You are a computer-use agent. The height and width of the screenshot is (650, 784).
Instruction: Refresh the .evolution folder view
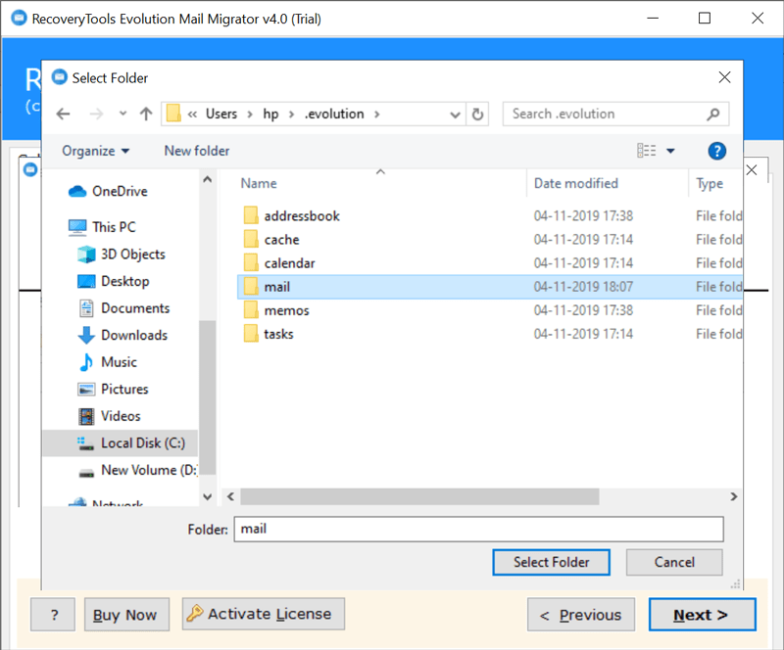click(x=477, y=115)
